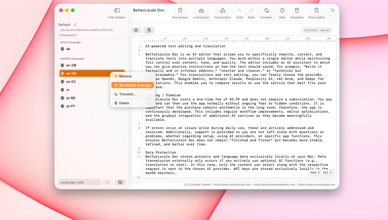Click the Redo toolbar button
Screen dimensions: 388x220
(251, 11)
